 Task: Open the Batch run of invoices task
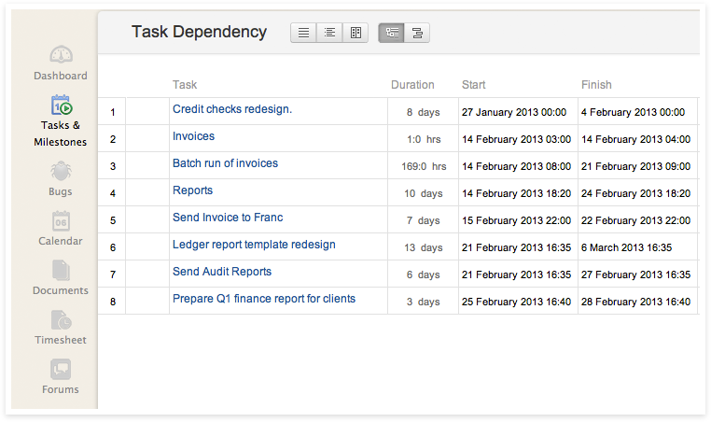[x=225, y=163]
